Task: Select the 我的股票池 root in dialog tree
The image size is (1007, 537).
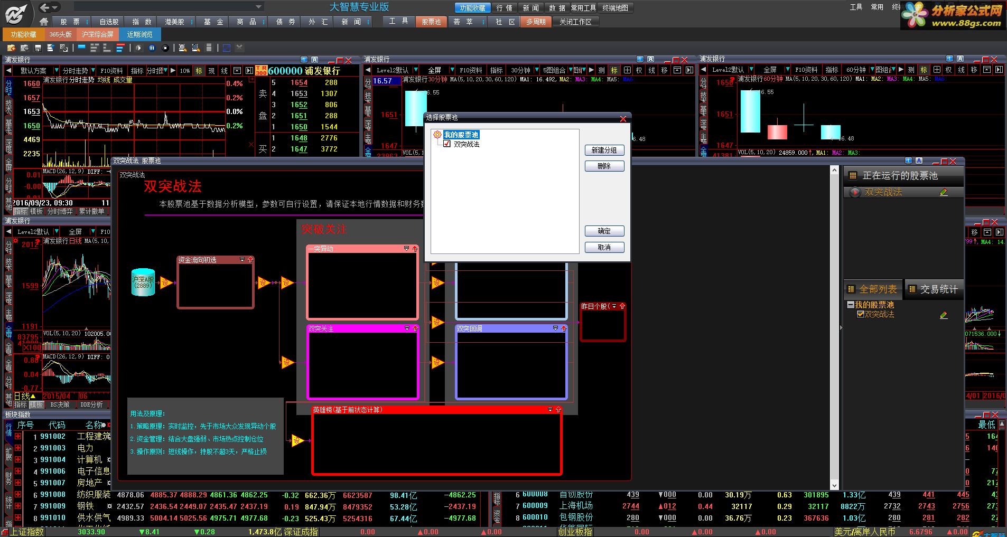Action: 461,135
